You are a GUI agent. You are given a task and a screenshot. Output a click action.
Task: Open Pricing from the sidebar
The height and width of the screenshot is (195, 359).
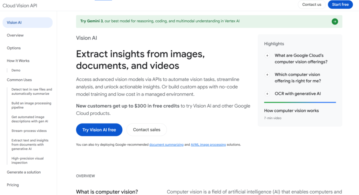pos(13,185)
